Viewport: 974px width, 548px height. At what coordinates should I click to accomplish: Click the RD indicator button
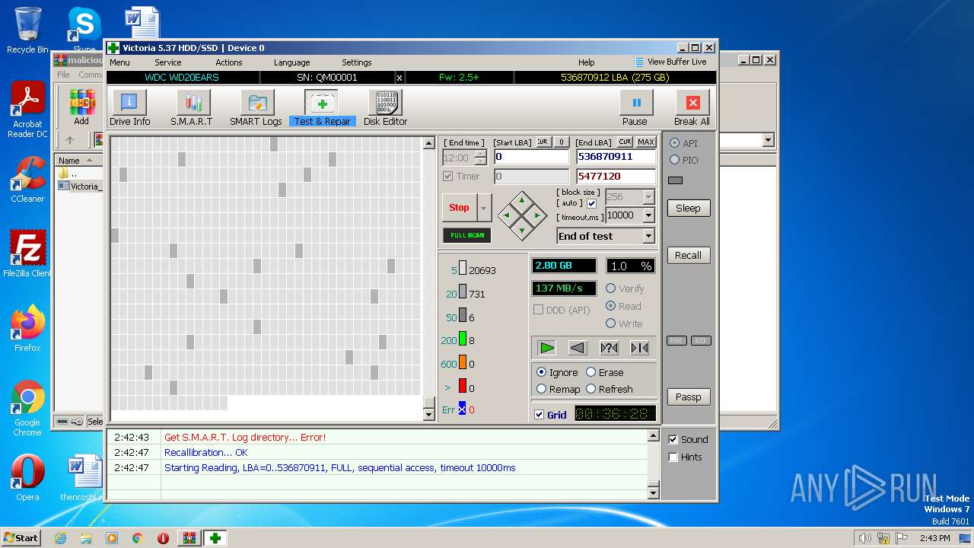[701, 341]
